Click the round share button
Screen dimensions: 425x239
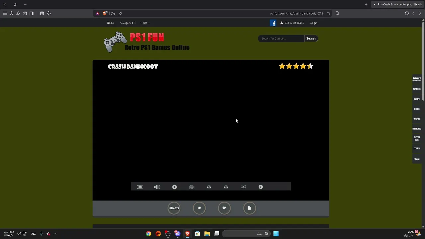click(x=199, y=208)
